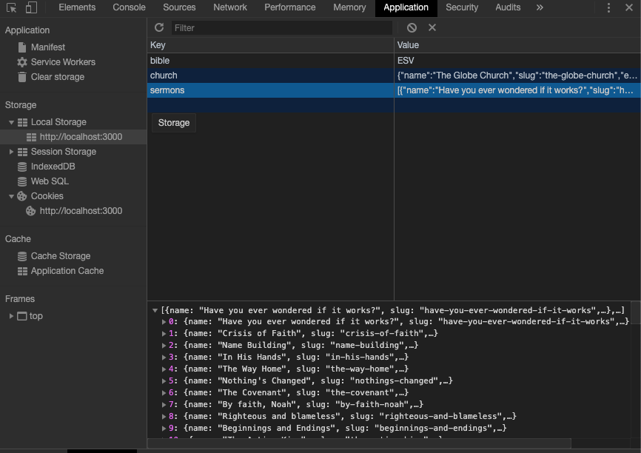Expand item 6 The Covenant
Screen dimensions: 641x453
[x=164, y=393]
